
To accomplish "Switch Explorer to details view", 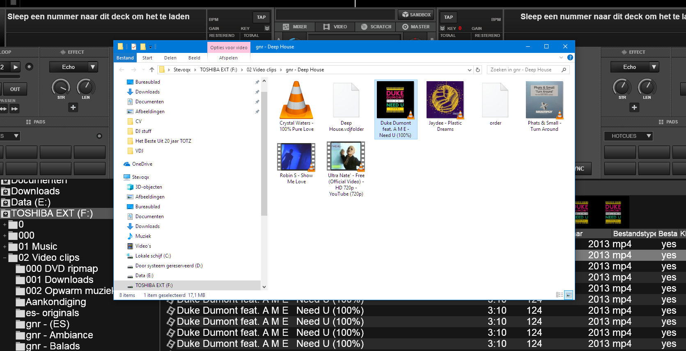I will pos(560,295).
